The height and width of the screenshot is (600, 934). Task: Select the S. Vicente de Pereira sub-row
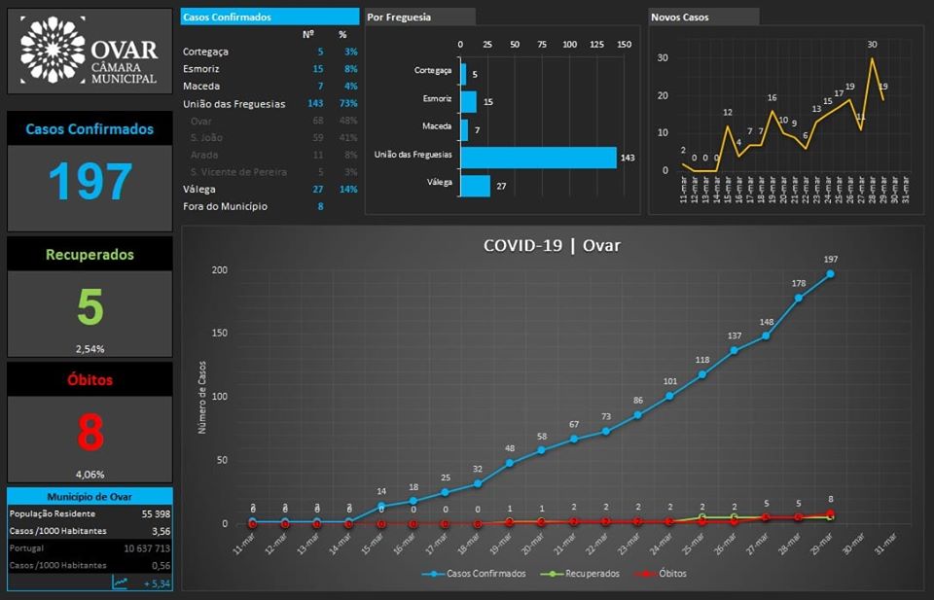[x=269, y=172]
